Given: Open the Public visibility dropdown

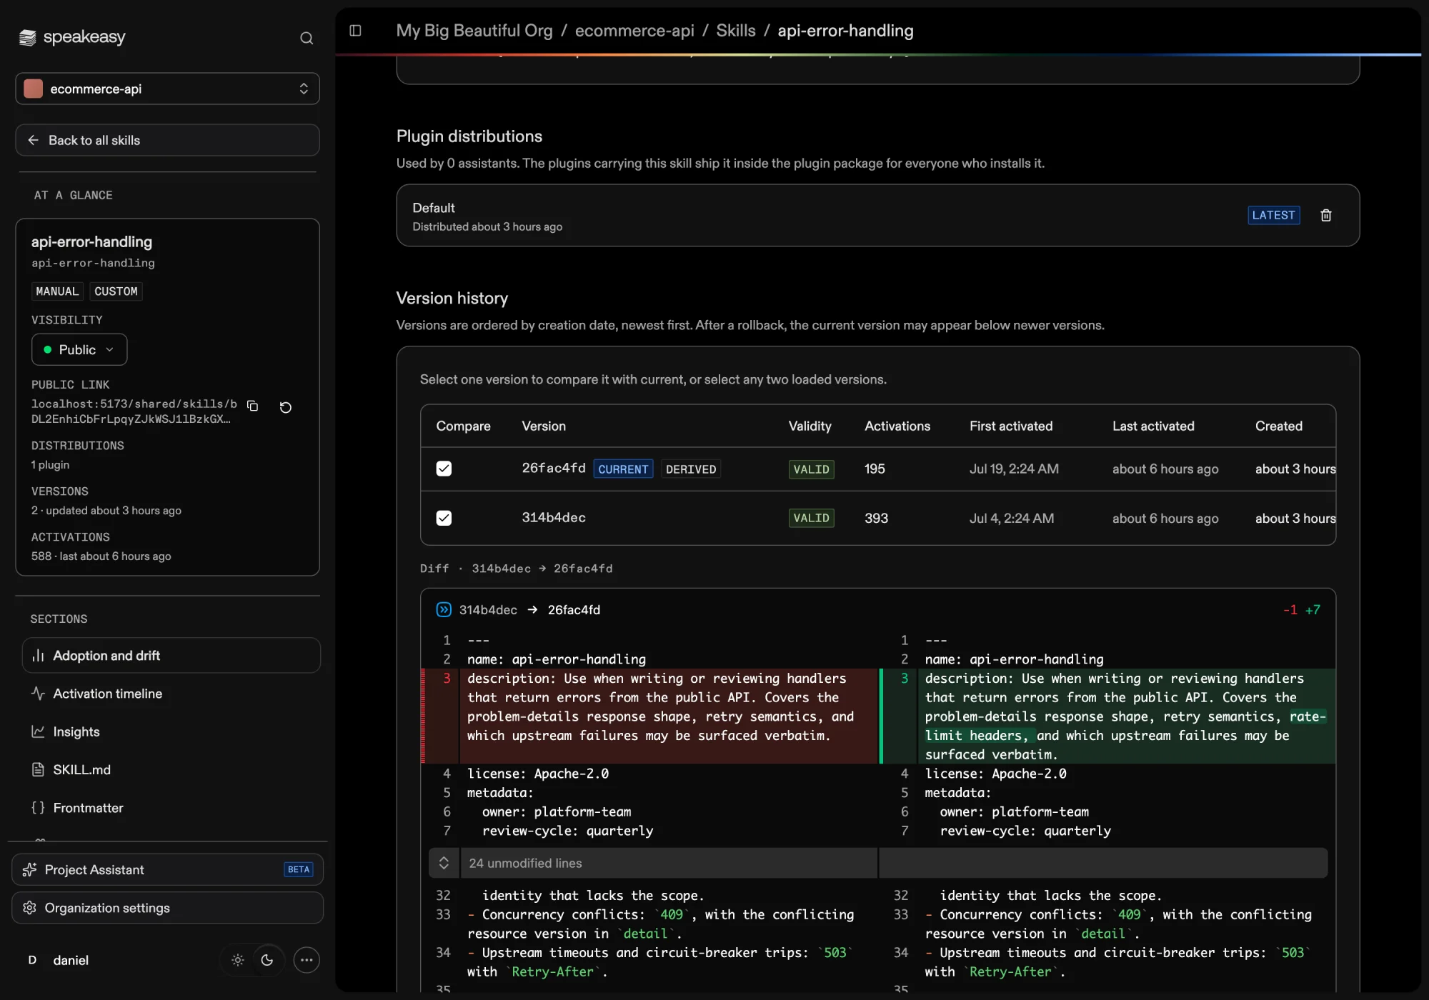Looking at the screenshot, I should coord(79,349).
